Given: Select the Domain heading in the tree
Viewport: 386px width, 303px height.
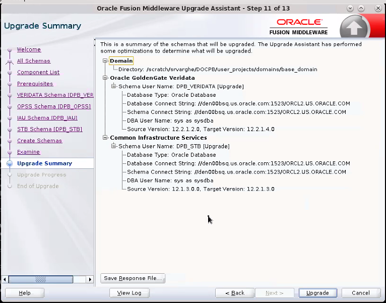Looking at the screenshot, I should [121, 61].
